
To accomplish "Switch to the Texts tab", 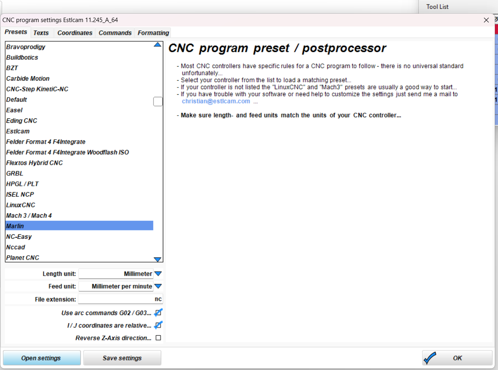I will (x=41, y=33).
